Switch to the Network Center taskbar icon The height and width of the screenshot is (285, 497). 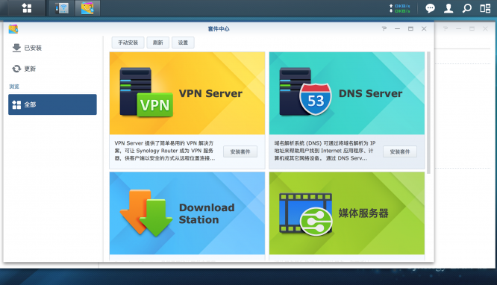pyautogui.click(x=62, y=8)
